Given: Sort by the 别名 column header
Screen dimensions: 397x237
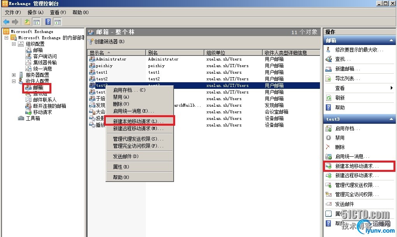Looking at the screenshot, I should [x=175, y=53].
